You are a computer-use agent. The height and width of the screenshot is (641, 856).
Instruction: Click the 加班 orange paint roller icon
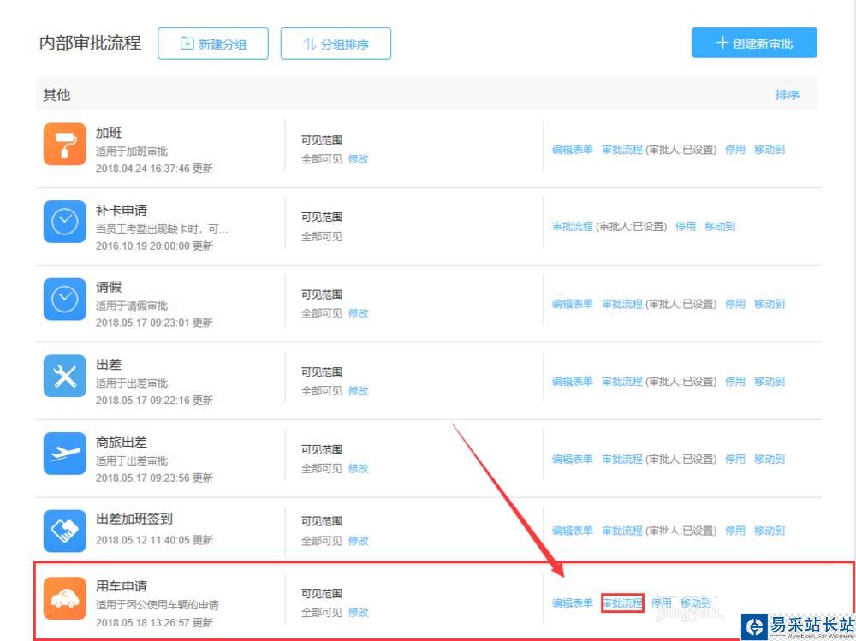click(x=64, y=144)
